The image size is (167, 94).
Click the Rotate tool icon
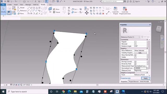94,11
